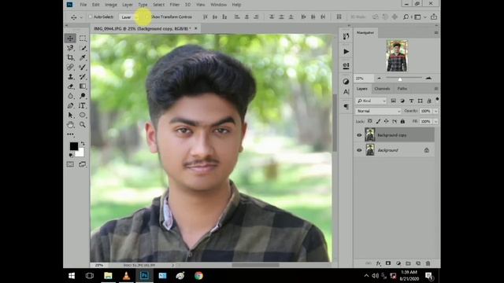Open the Navigator panel menu
Image resolution: width=504 pixels, height=283 pixels.
(436, 33)
